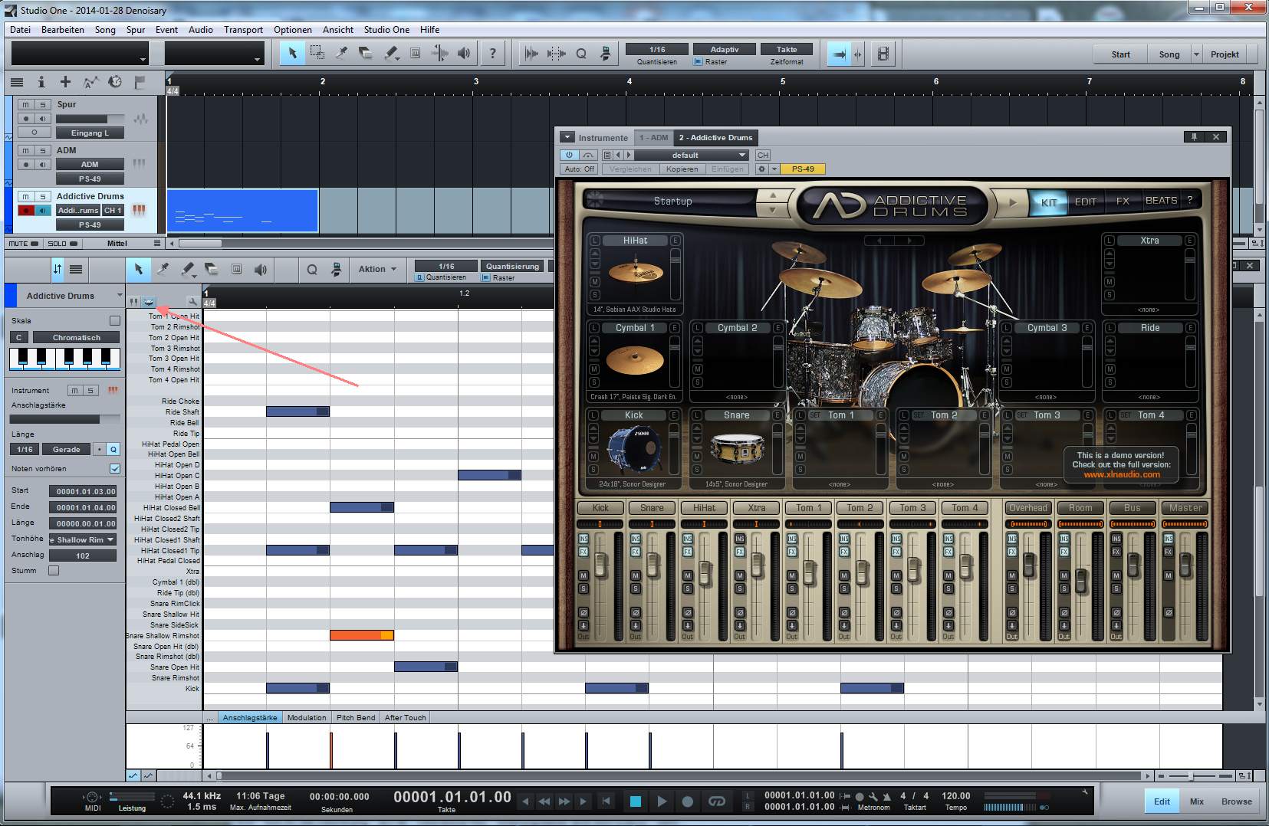This screenshot has height=826, width=1269.
Task: Select the listen speaker tool in the top toolbar
Action: coord(464,54)
